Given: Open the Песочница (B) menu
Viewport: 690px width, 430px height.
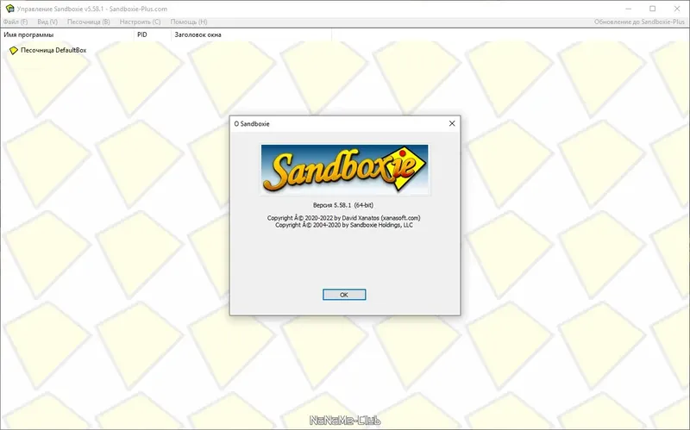Looking at the screenshot, I should coord(89,22).
